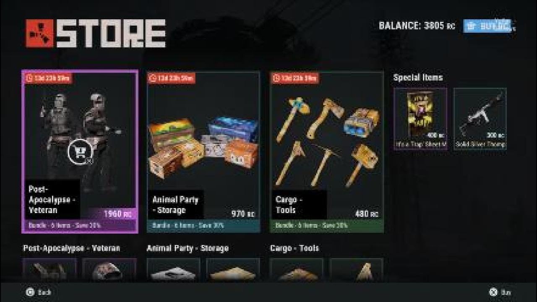The width and height of the screenshot is (537, 302).
Task: Open the It's a Trap Sheet Metal item
Action: 420,119
